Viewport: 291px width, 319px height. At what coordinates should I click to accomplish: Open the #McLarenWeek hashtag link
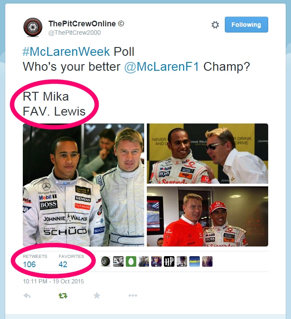point(66,51)
